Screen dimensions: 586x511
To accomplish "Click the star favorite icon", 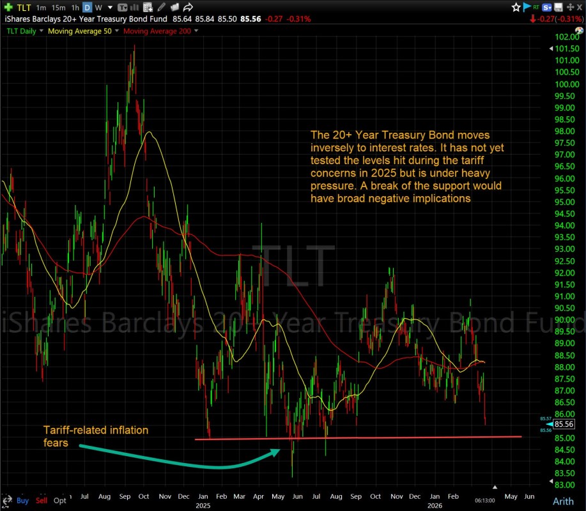I will tap(516, 8).
